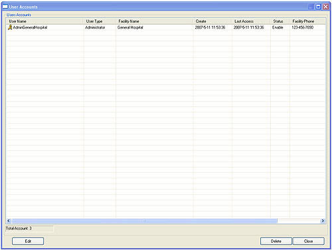Maximize the User Accounts window
This screenshot has height=250, width=332.
click(x=318, y=7)
